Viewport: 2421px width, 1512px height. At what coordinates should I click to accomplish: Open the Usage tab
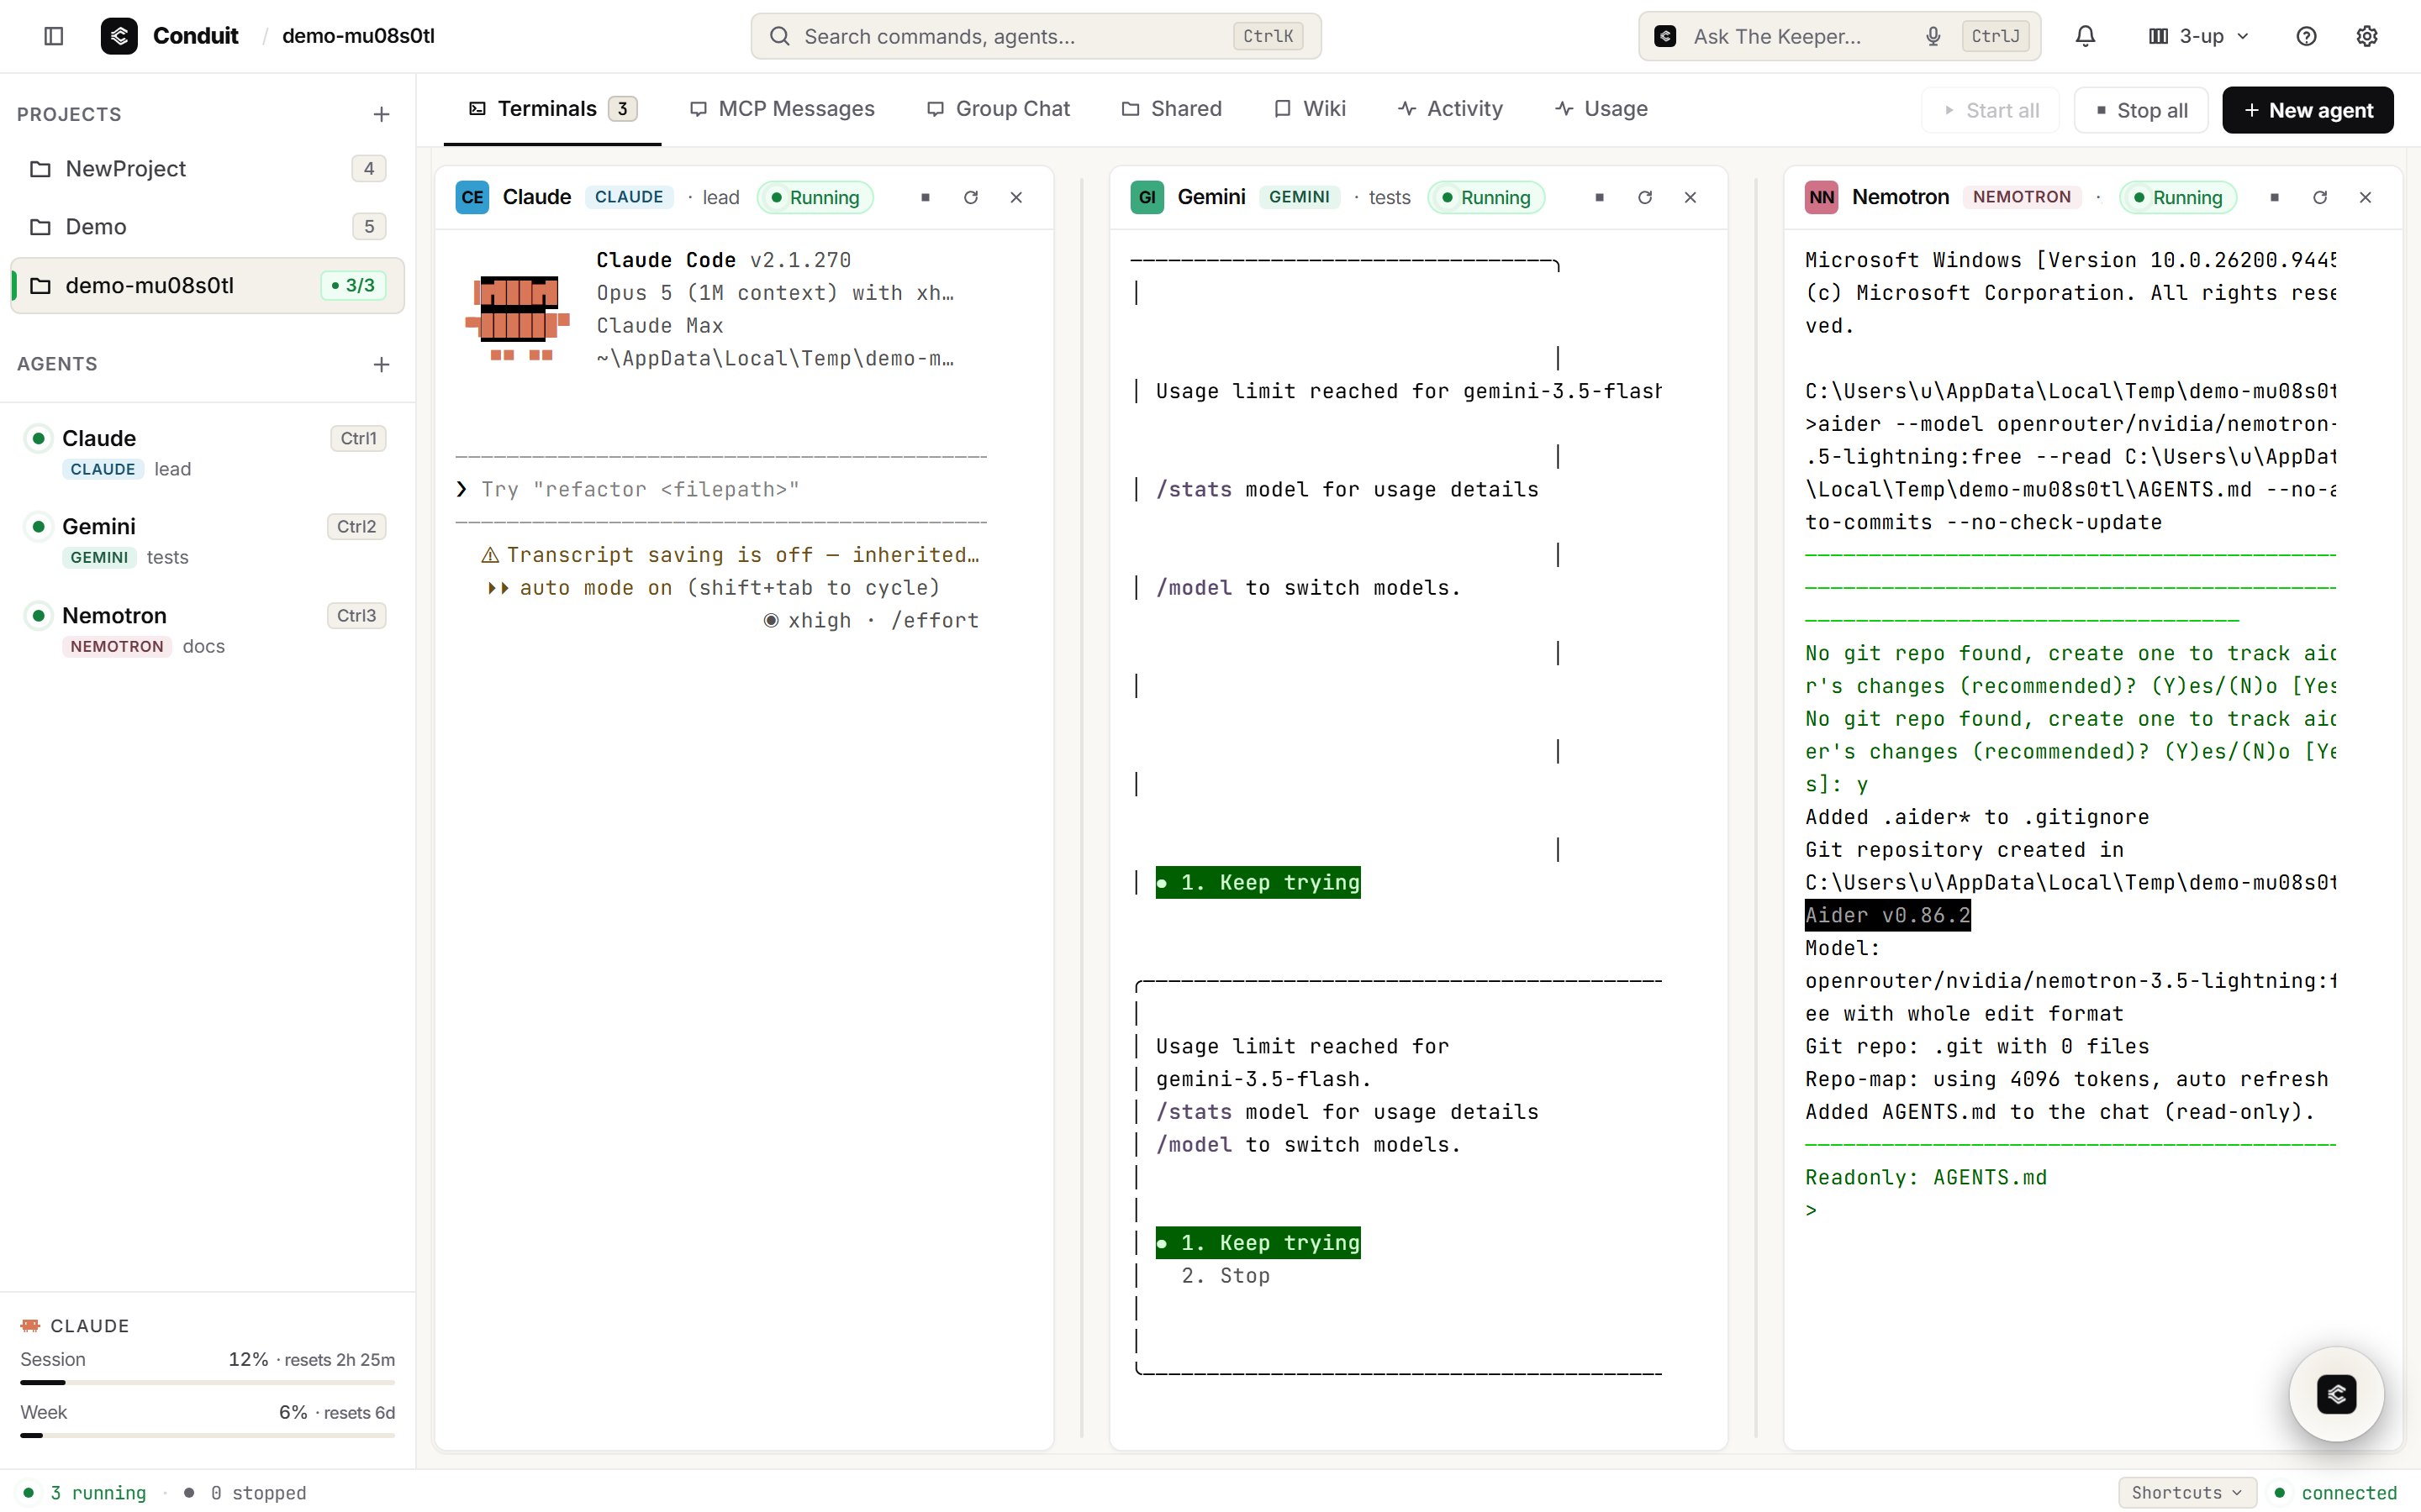(x=1601, y=108)
